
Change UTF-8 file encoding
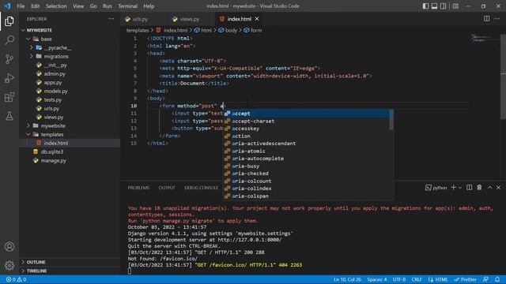(x=398, y=279)
